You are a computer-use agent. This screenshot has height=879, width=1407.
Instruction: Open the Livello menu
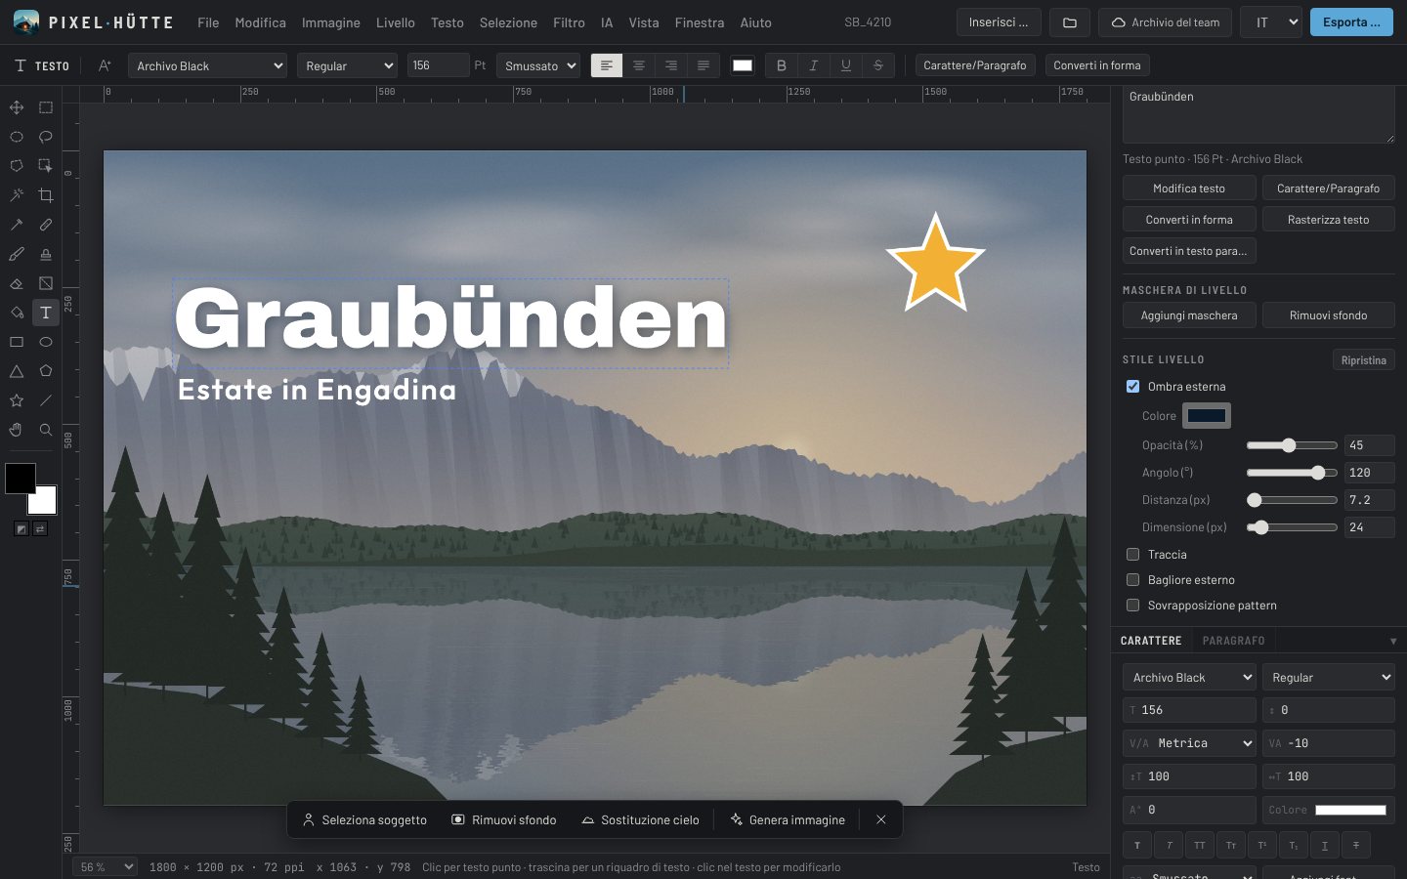[x=396, y=22]
